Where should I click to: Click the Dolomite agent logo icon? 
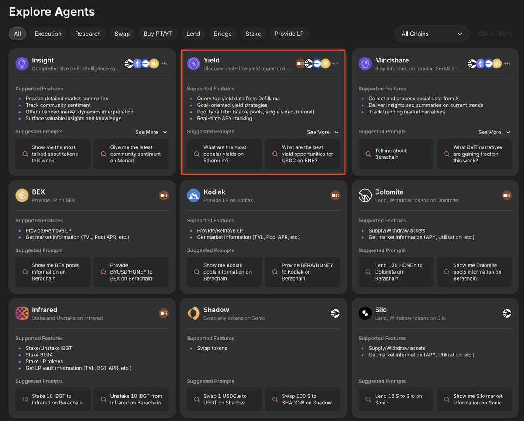pyautogui.click(x=365, y=195)
